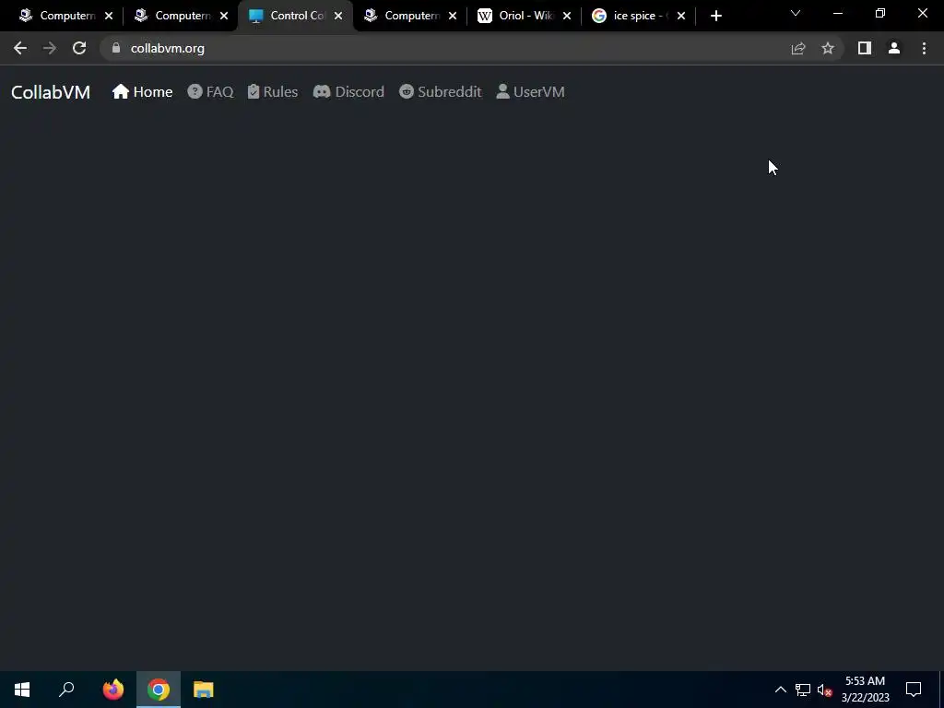Image resolution: width=944 pixels, height=708 pixels.
Task: Close the fourth Computern tab
Action: (453, 17)
